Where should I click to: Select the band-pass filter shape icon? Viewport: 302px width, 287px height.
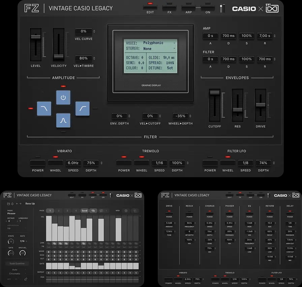(x=63, y=120)
